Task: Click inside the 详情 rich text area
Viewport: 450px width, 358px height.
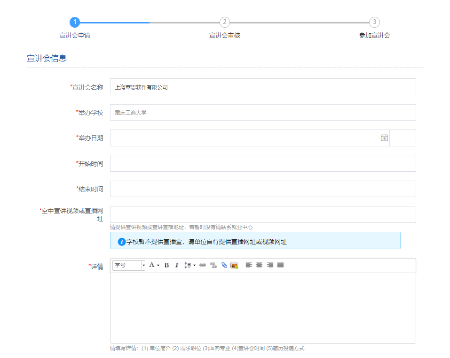Action: click(x=263, y=307)
